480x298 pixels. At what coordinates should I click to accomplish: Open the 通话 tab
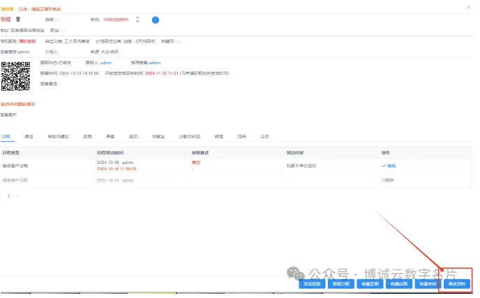tap(29, 136)
